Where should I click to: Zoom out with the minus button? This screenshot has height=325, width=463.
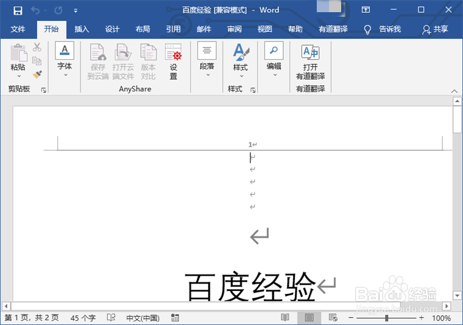pos(351,318)
